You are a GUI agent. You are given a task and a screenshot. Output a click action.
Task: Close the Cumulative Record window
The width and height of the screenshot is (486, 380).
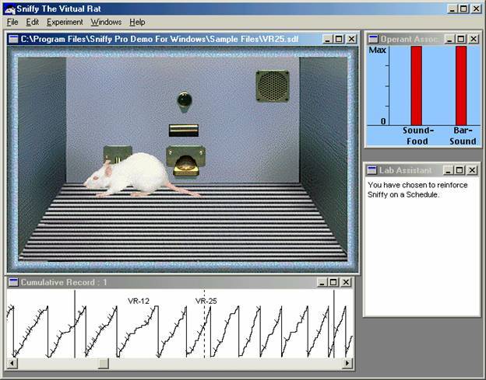(346, 282)
